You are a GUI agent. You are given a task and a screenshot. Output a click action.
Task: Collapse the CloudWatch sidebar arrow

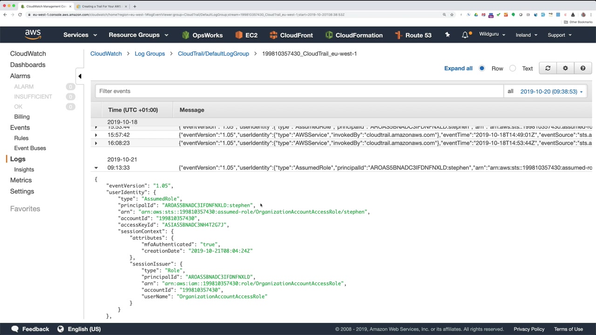[80, 76]
